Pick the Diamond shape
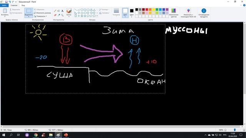The height and width of the screenshot is (138, 246). [x=79, y=13]
